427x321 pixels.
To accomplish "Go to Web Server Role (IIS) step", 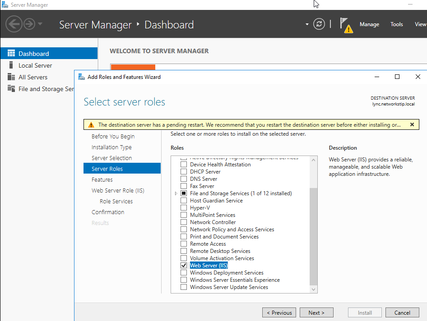I will (118, 190).
